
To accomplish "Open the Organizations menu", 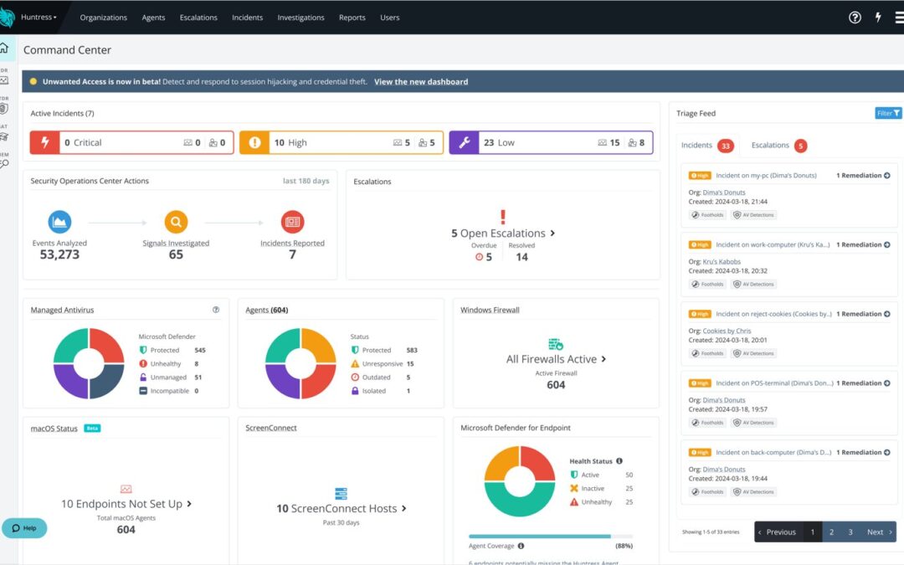I will [x=103, y=18].
